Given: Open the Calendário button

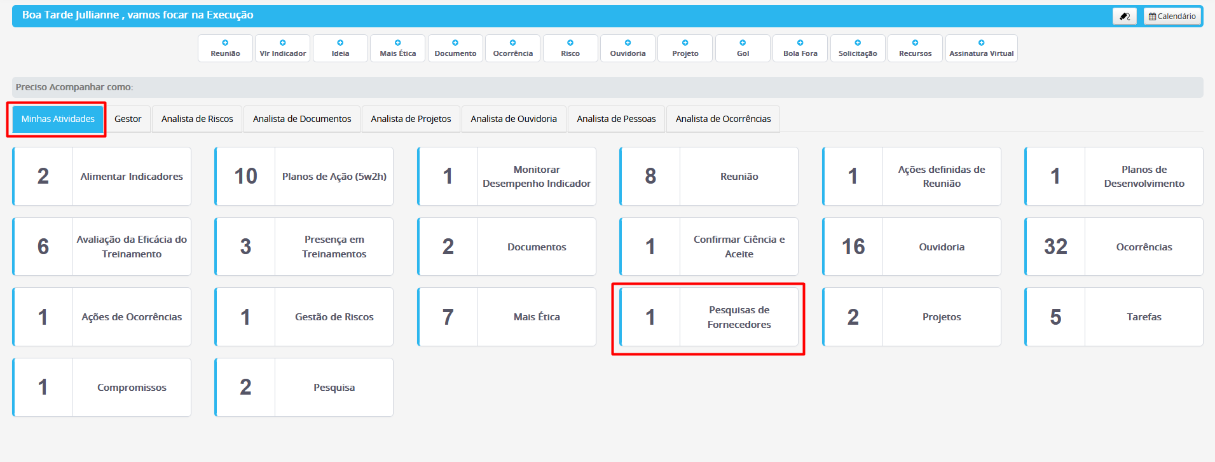Looking at the screenshot, I should pos(1172,17).
